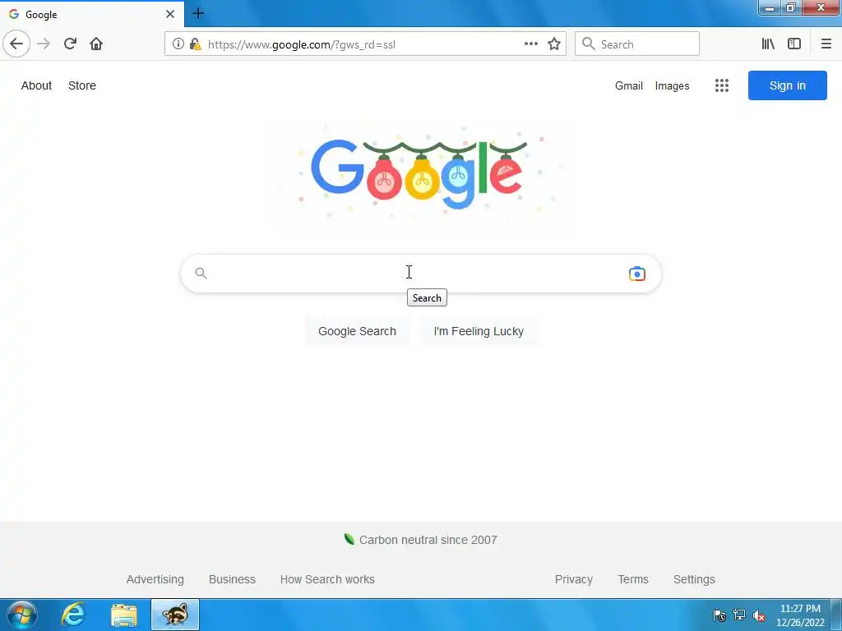The width and height of the screenshot is (842, 631).
Task: Open the Store link
Action: [82, 85]
